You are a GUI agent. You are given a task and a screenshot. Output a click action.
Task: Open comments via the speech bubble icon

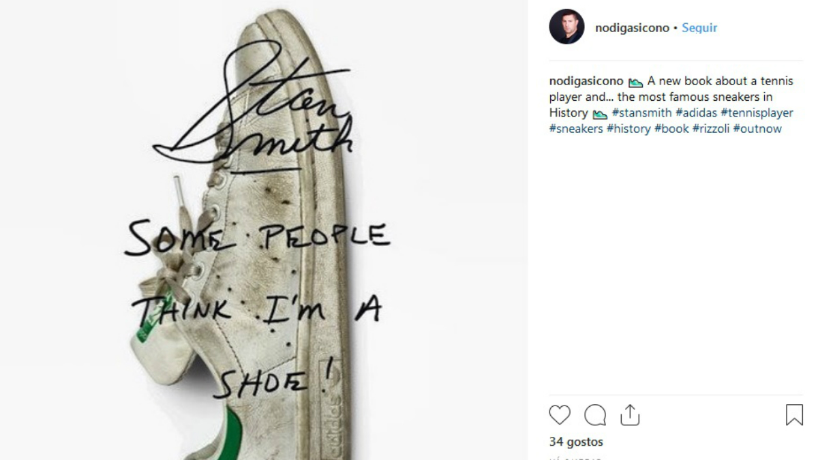coord(595,415)
